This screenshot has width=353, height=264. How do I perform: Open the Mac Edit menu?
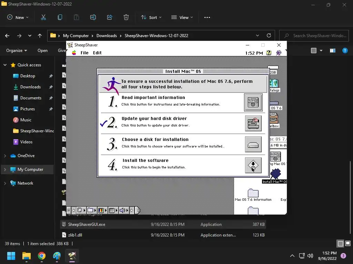[x=97, y=53]
